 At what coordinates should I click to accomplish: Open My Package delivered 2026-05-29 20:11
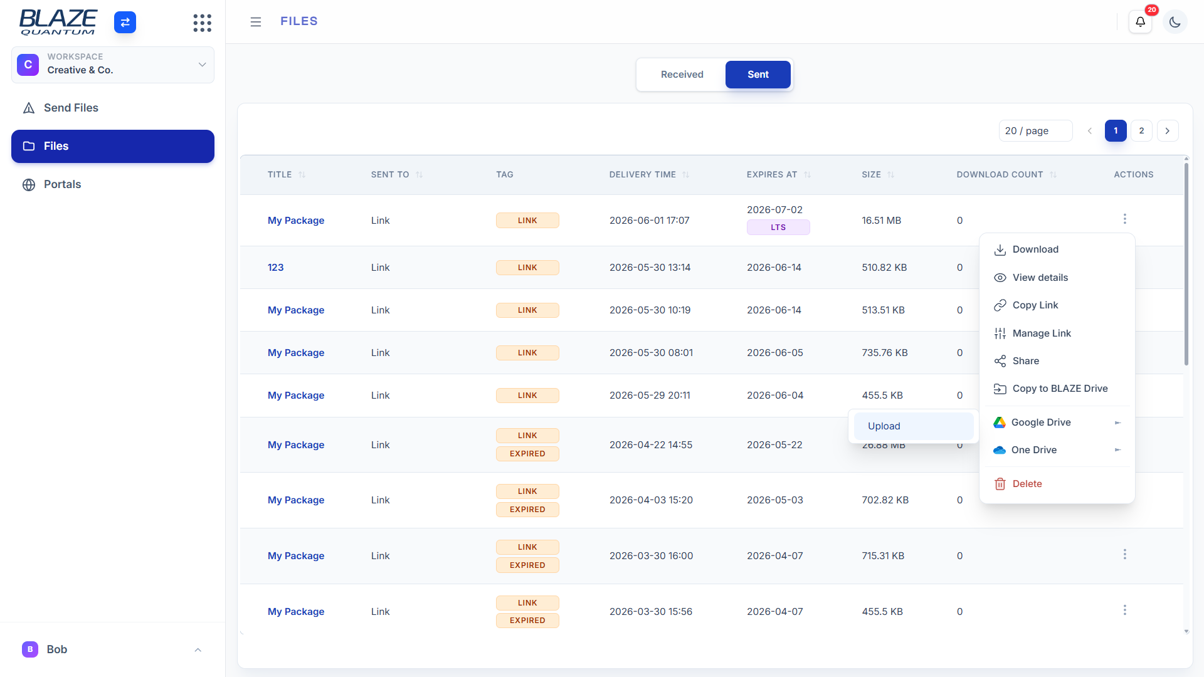tap(296, 396)
